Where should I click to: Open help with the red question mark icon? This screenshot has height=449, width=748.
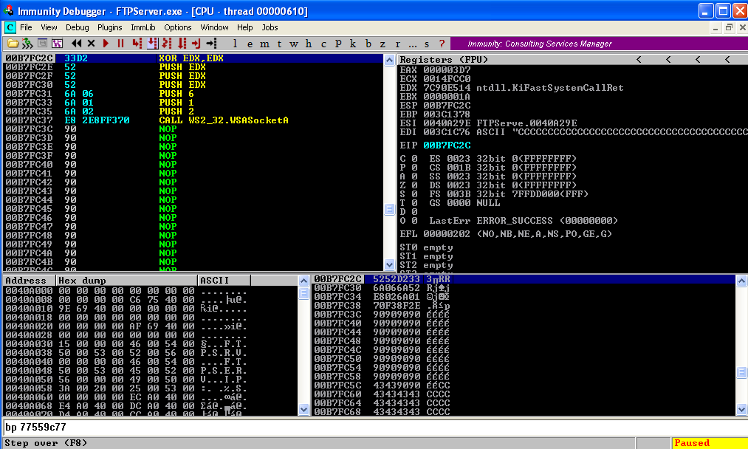(x=442, y=44)
